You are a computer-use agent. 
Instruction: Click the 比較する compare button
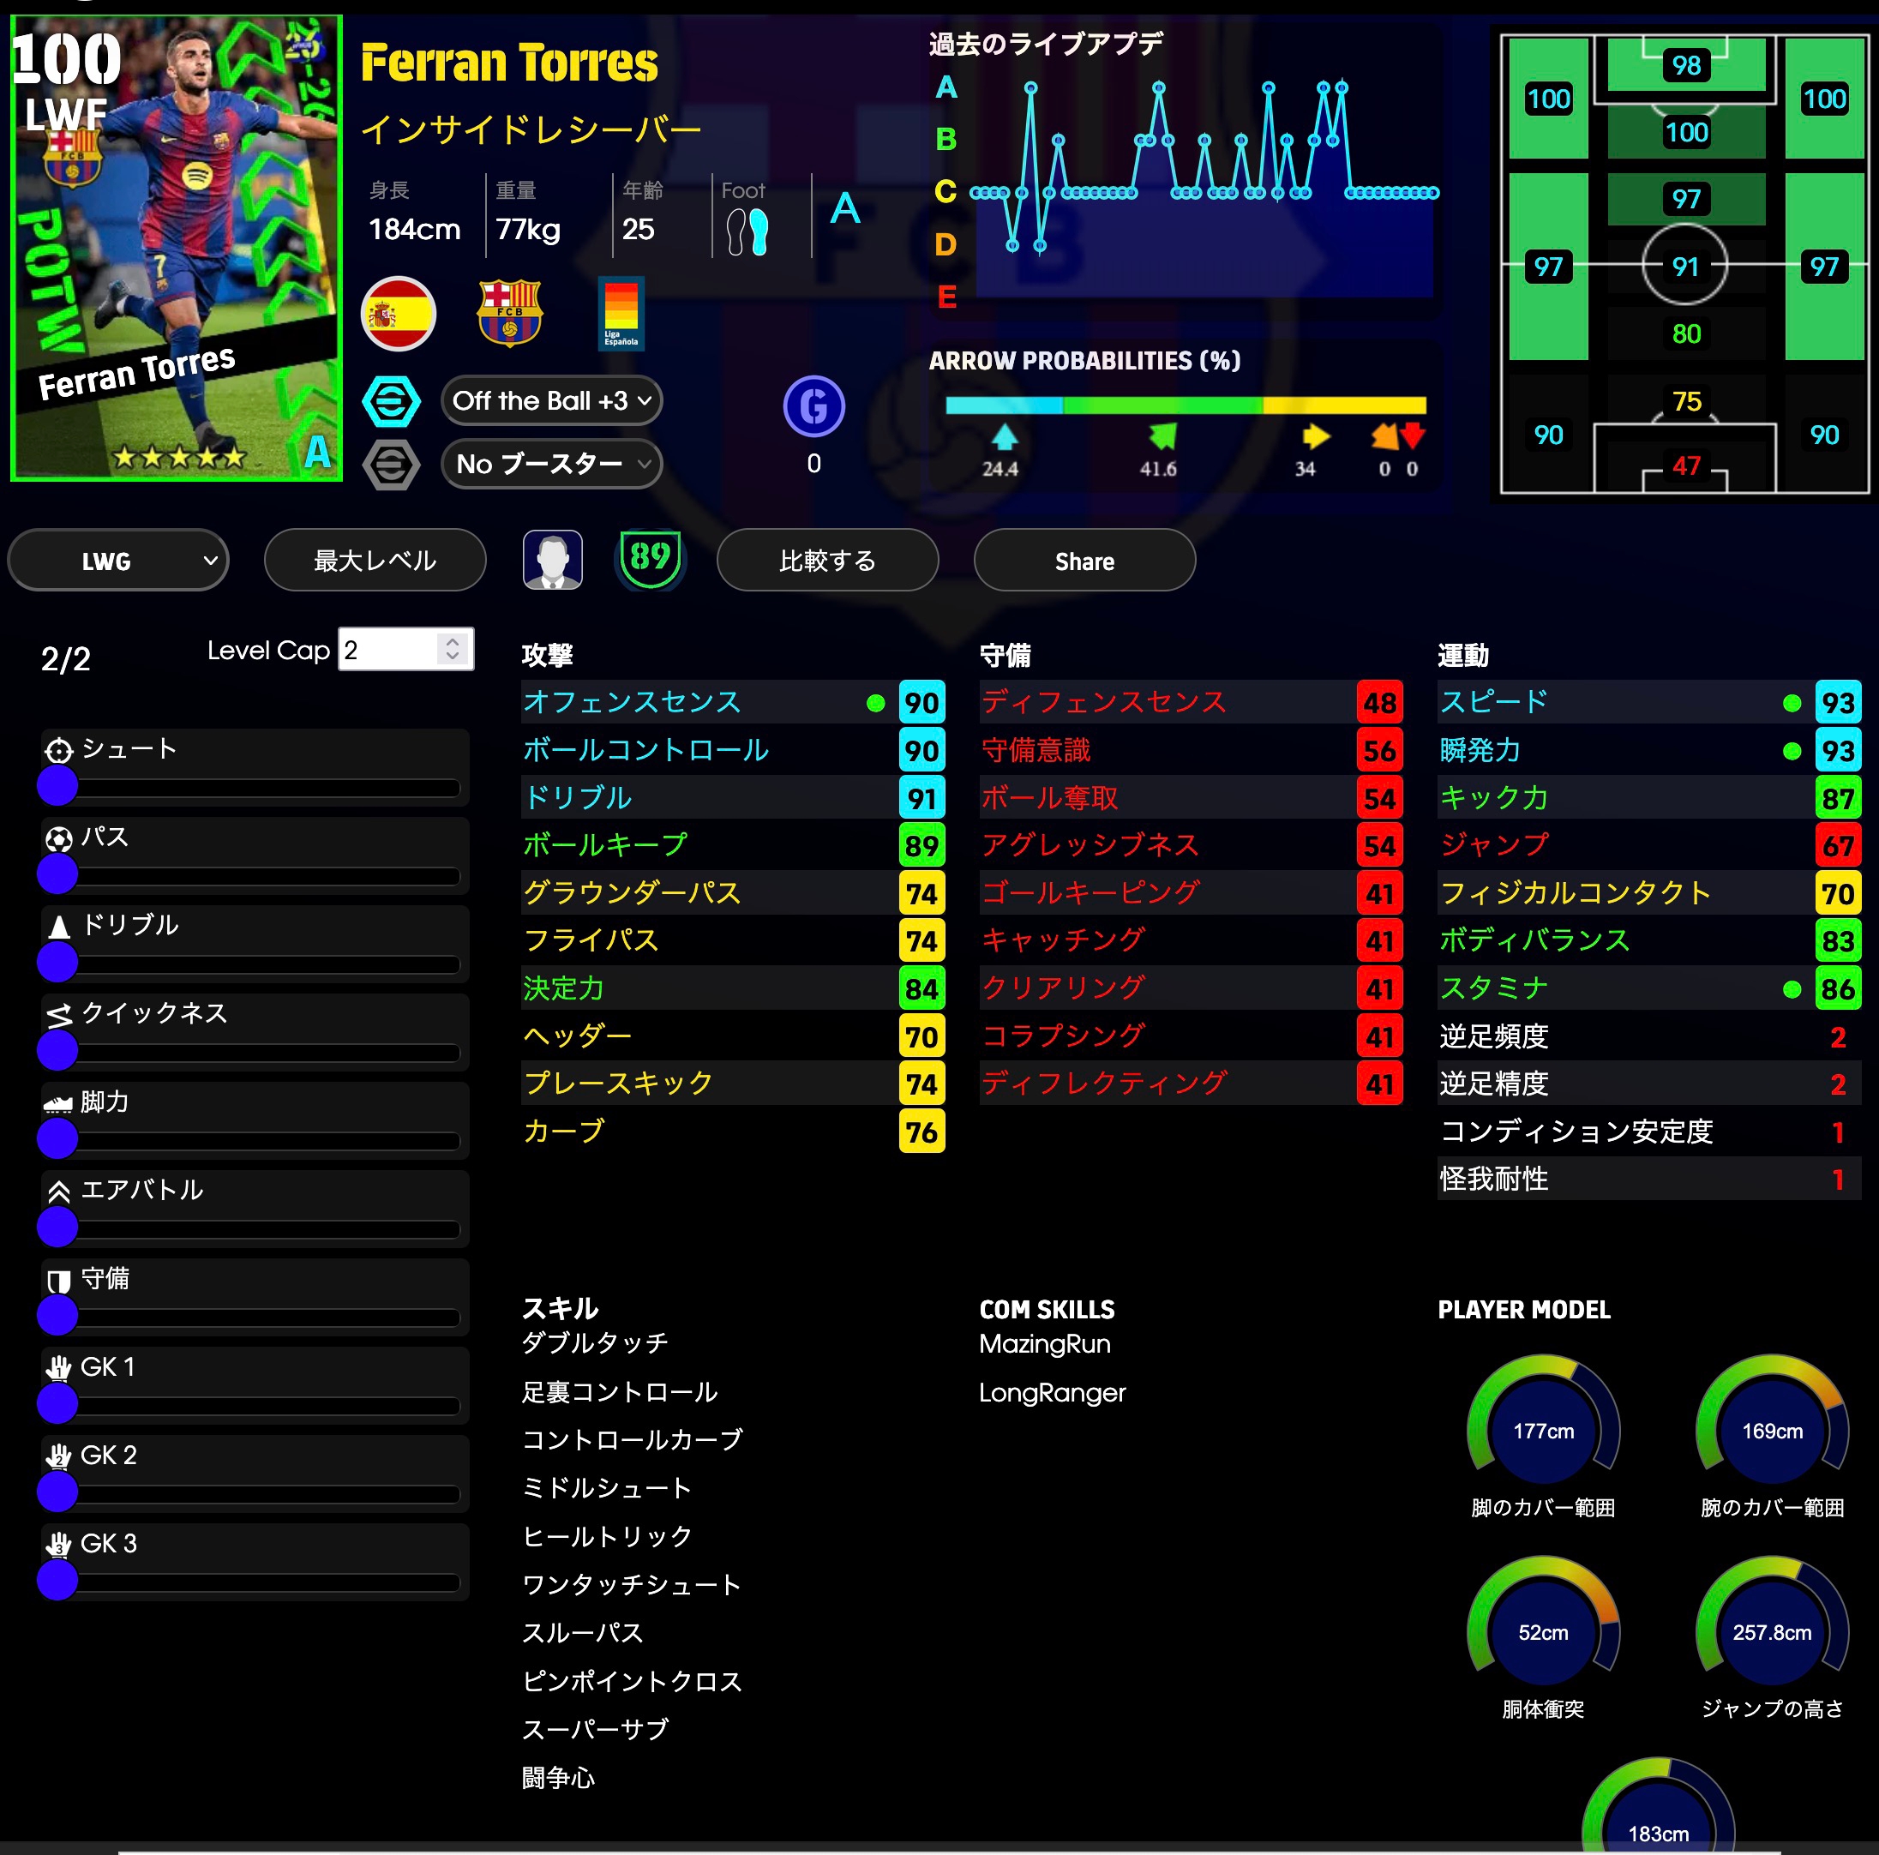pos(828,561)
